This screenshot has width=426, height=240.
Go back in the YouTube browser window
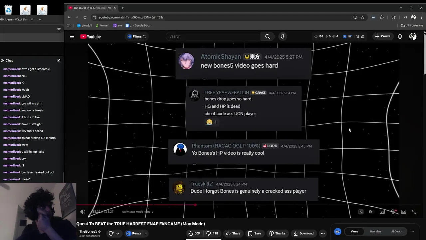click(69, 17)
